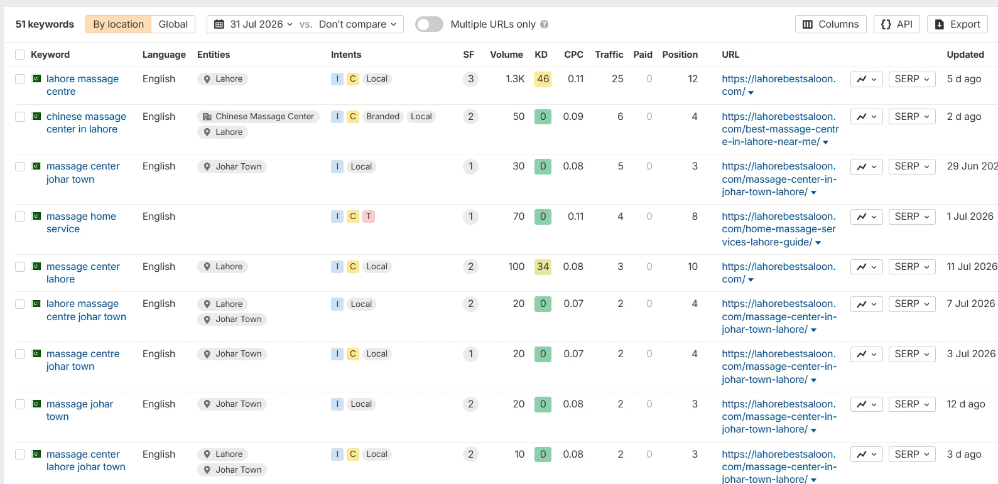Check the box for massage home service
998x484 pixels.
point(20,217)
